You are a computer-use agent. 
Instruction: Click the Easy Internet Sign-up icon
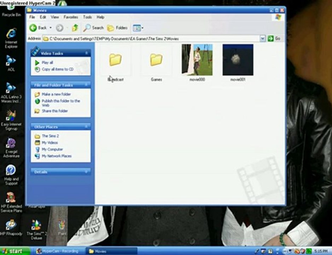coord(11,120)
